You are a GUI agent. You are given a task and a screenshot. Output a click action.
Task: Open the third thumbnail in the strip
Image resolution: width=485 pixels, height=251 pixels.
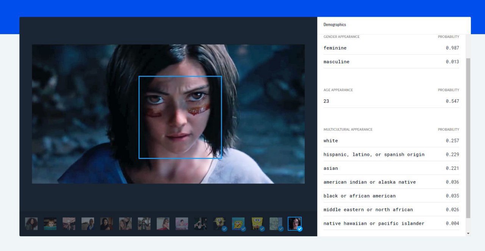click(69, 224)
